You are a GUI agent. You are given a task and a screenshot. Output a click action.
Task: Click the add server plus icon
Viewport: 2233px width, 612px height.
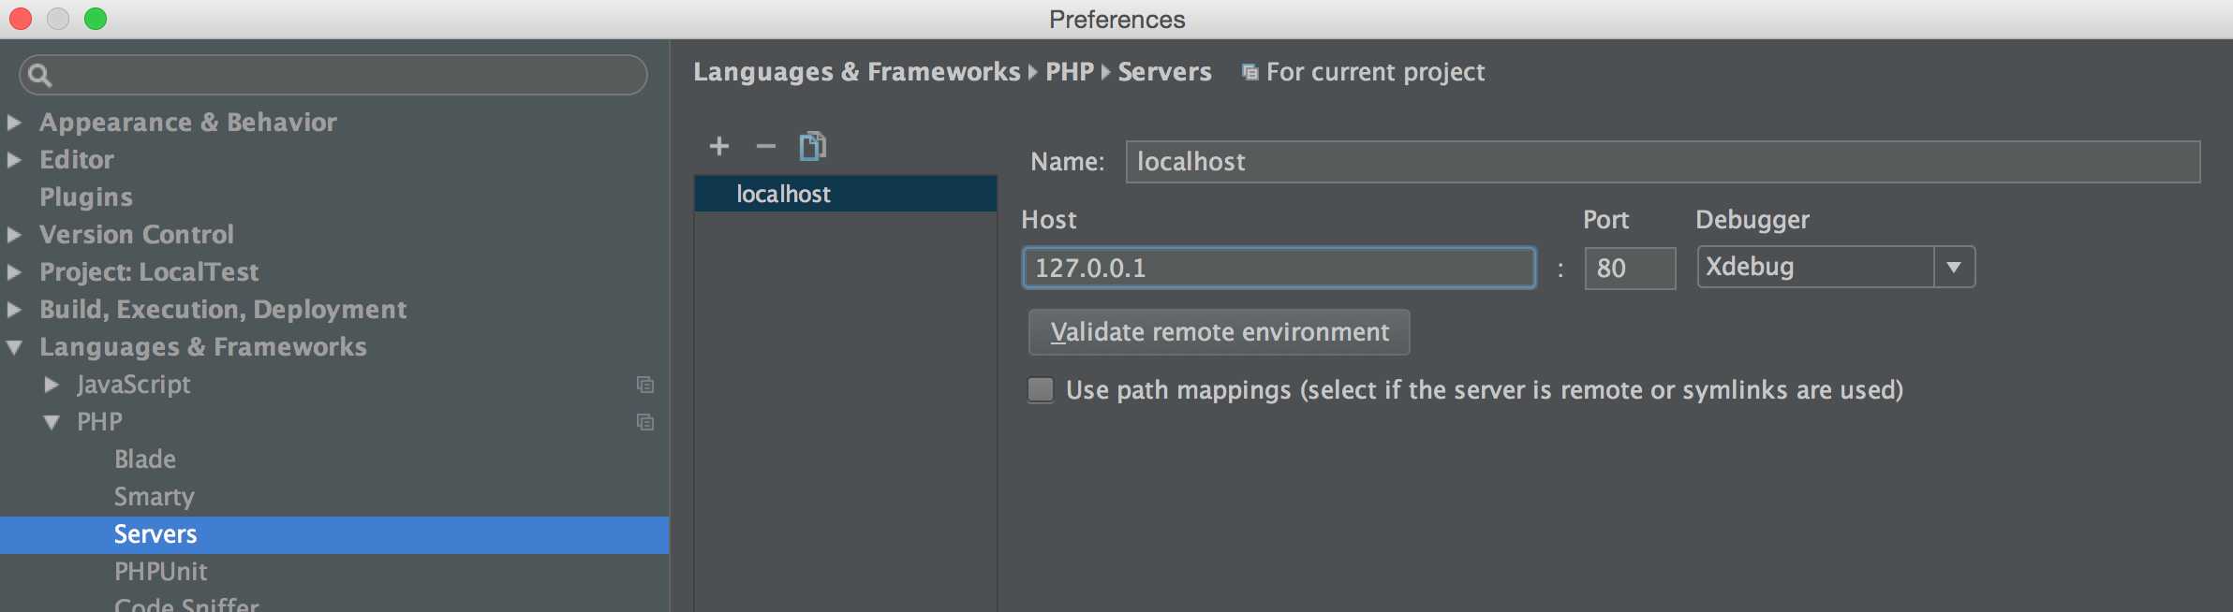pos(719,146)
